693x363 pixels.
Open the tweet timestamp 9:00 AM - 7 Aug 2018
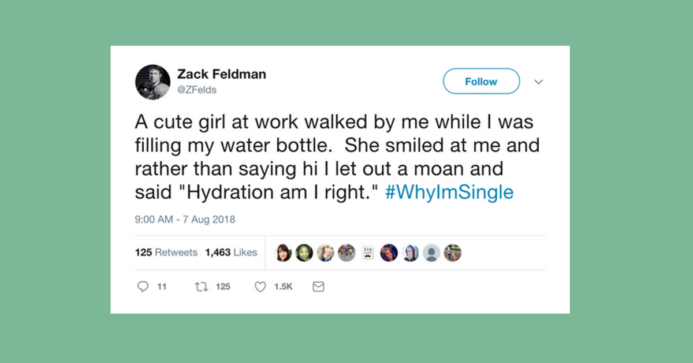(x=184, y=220)
